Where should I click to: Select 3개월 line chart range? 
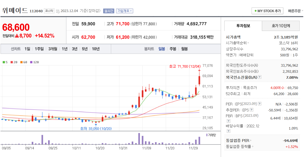coord(53,49)
